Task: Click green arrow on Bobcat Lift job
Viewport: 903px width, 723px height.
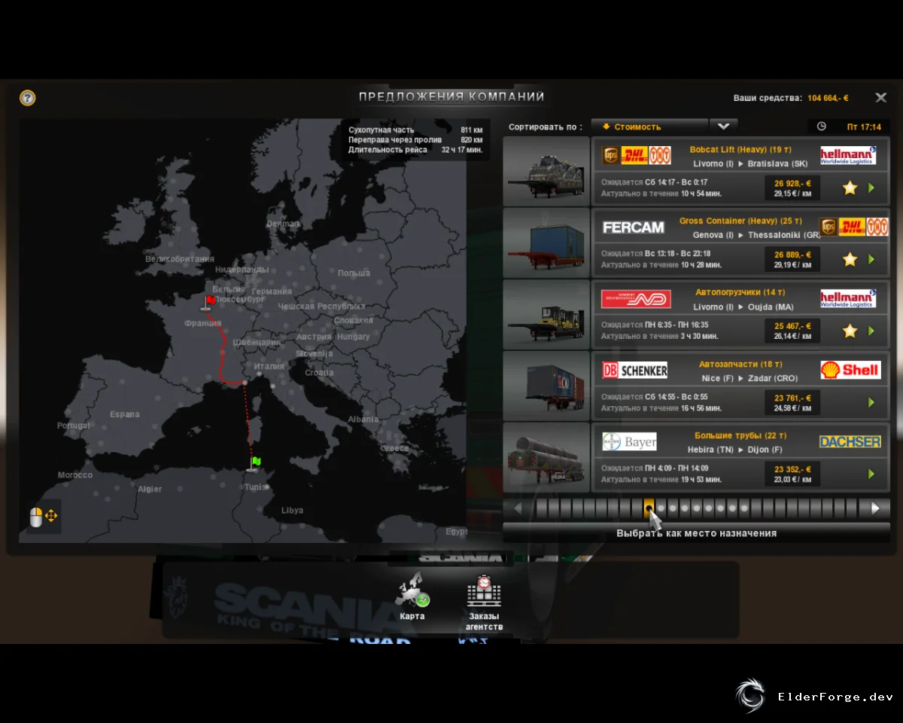Action: pyautogui.click(x=871, y=188)
